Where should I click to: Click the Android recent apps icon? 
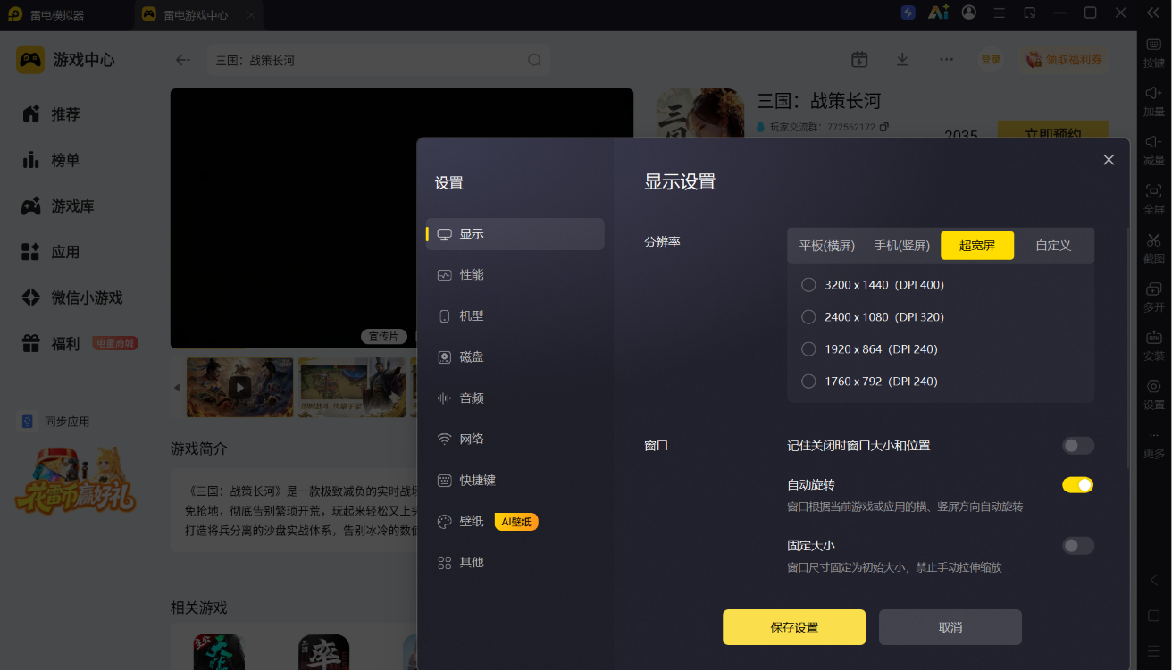coord(1154,652)
